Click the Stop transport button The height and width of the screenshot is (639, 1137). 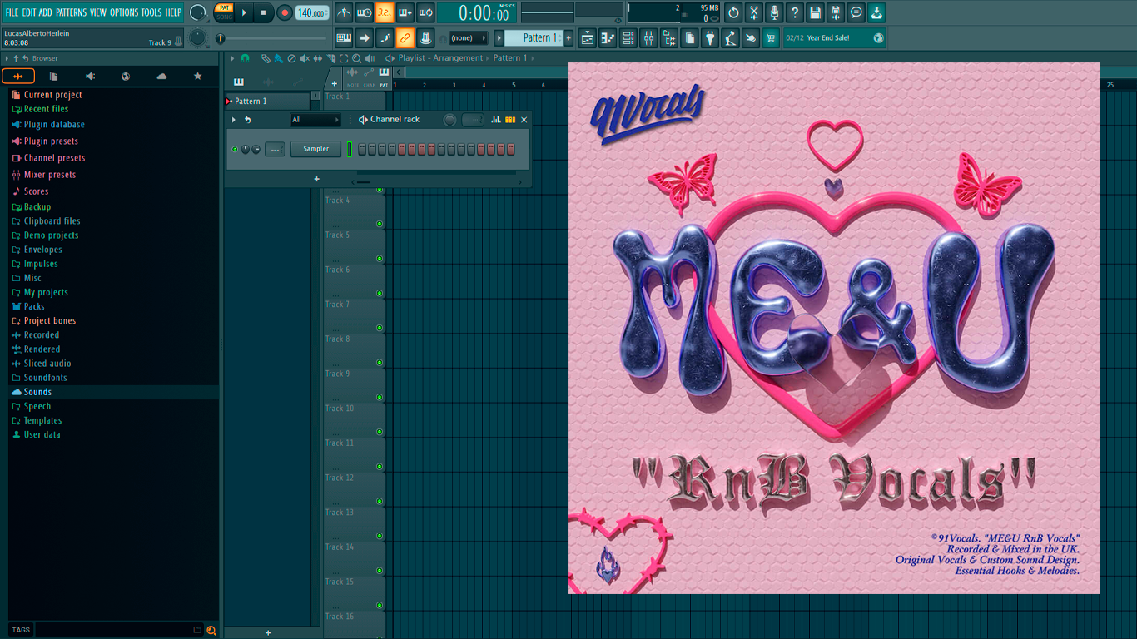263,12
